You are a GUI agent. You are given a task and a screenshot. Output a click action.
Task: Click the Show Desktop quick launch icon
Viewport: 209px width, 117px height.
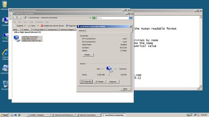pyautogui.click(x=16, y=115)
